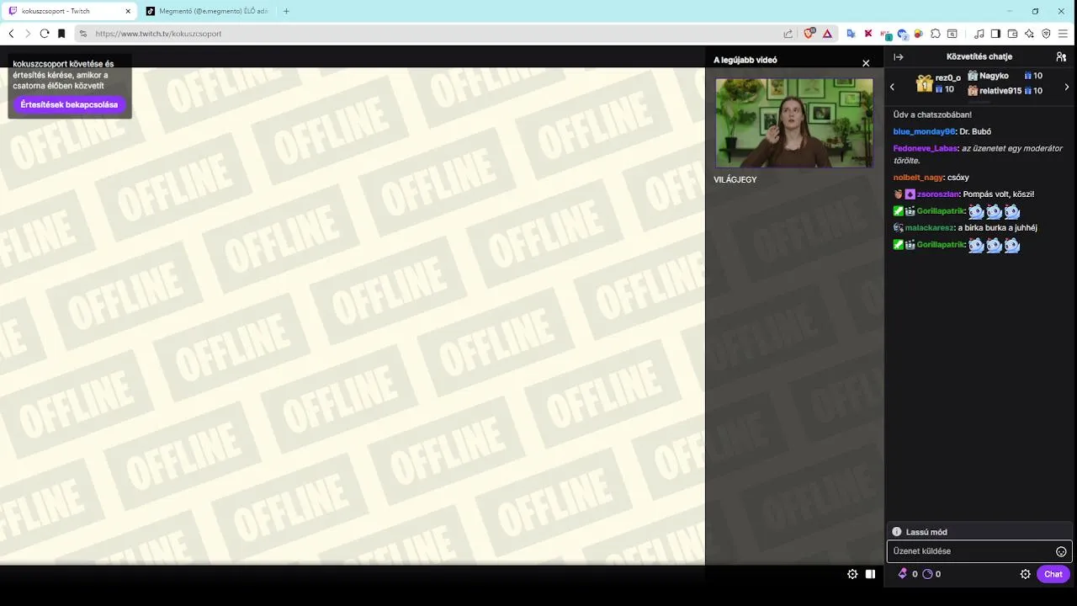The height and width of the screenshot is (606, 1077).
Task: Show previous gift leaderboard entry
Action: pos(893,87)
